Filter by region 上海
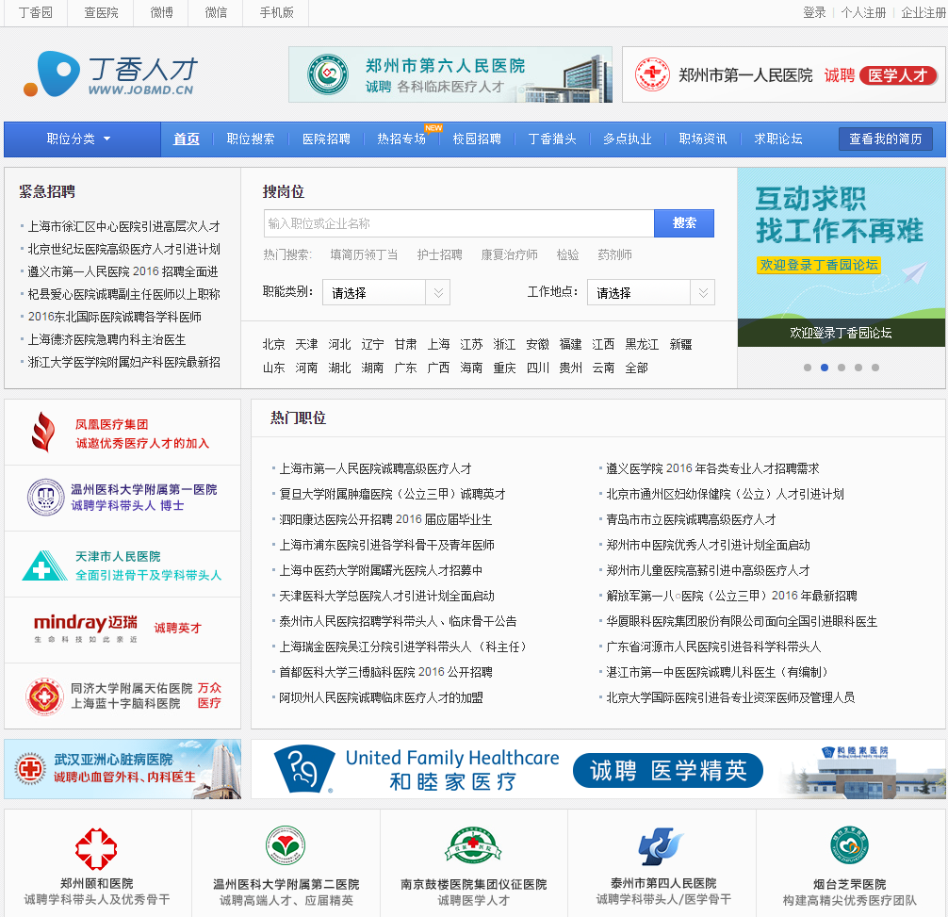Screen dimensions: 948x917 438,345
